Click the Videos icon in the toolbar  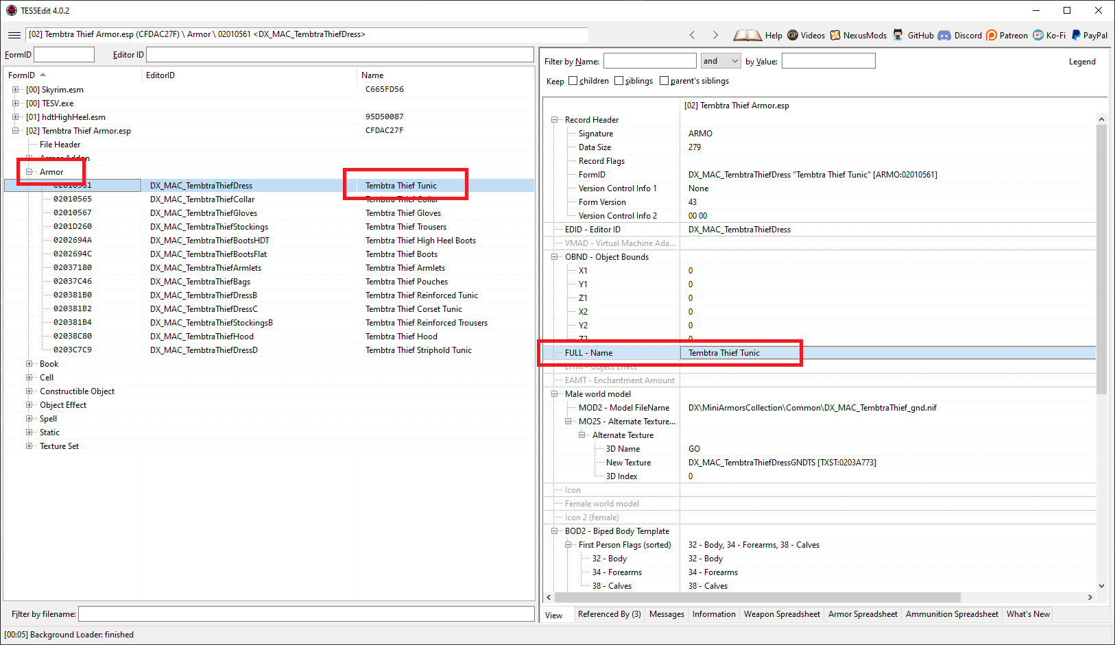pos(793,35)
